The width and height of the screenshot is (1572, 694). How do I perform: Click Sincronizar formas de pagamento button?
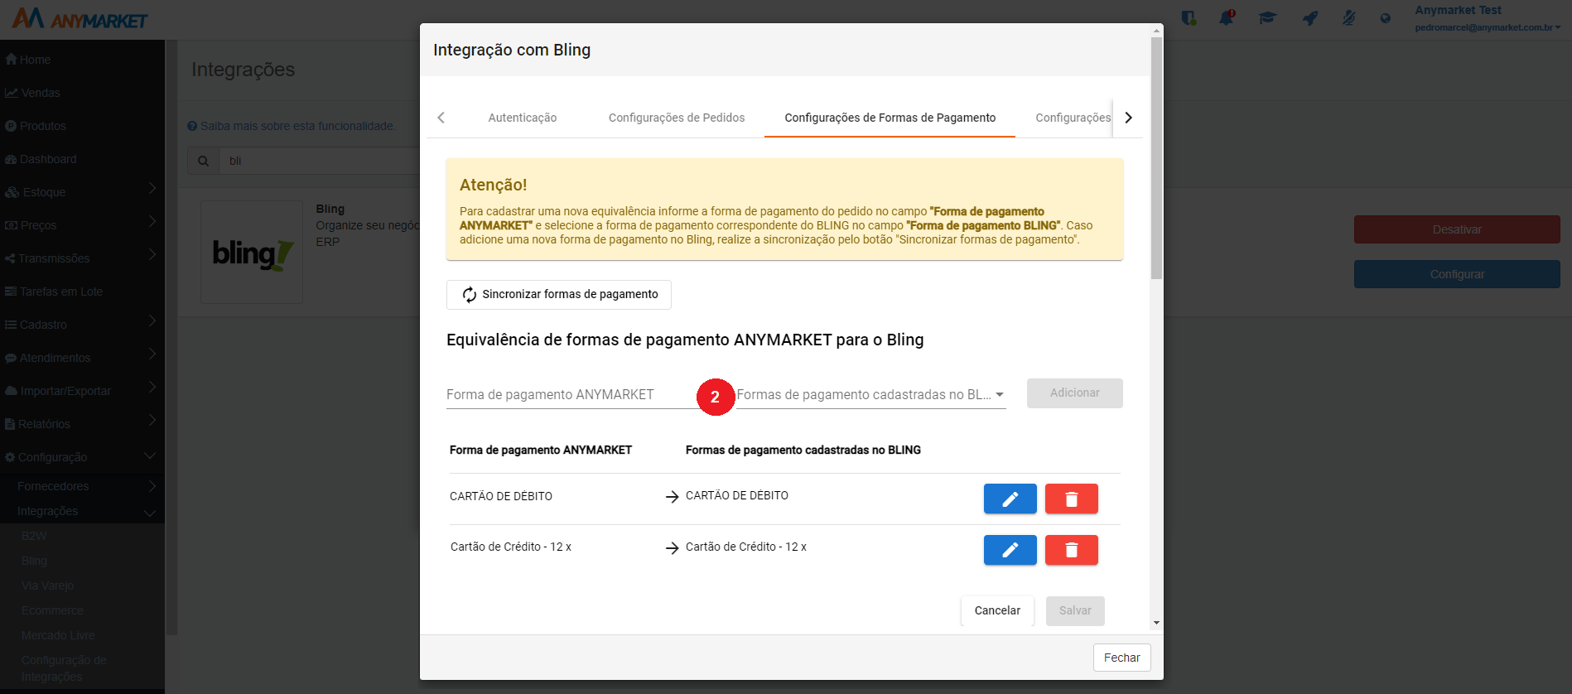559,295
